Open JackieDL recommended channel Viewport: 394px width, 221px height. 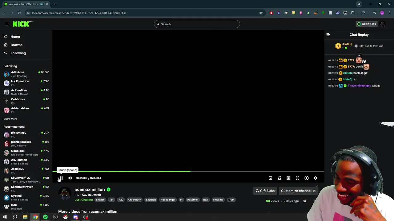pyautogui.click(x=26, y=170)
